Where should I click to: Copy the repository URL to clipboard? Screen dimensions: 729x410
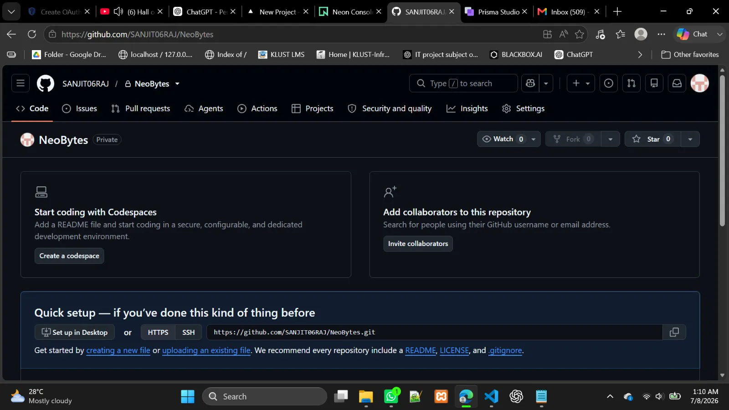tap(674, 332)
